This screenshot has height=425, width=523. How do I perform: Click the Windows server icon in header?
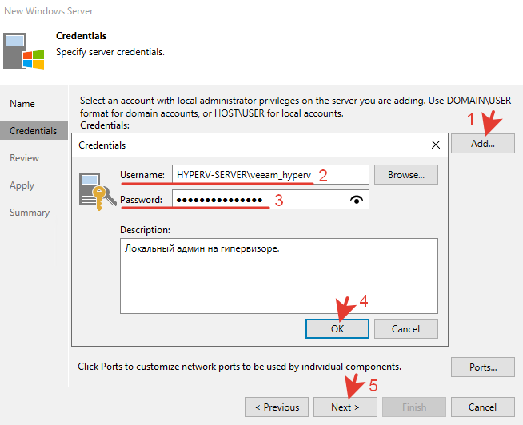click(x=23, y=50)
